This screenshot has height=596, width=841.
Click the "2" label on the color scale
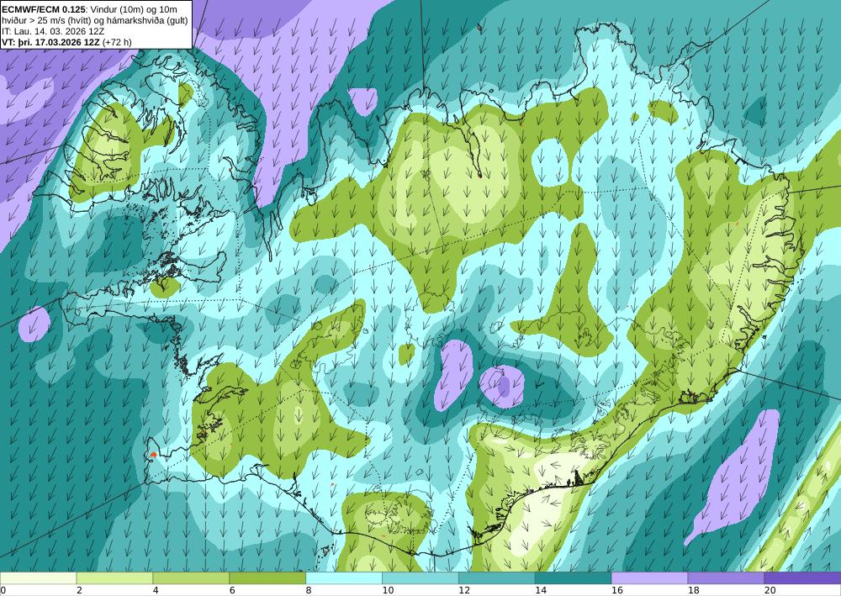[x=79, y=590]
